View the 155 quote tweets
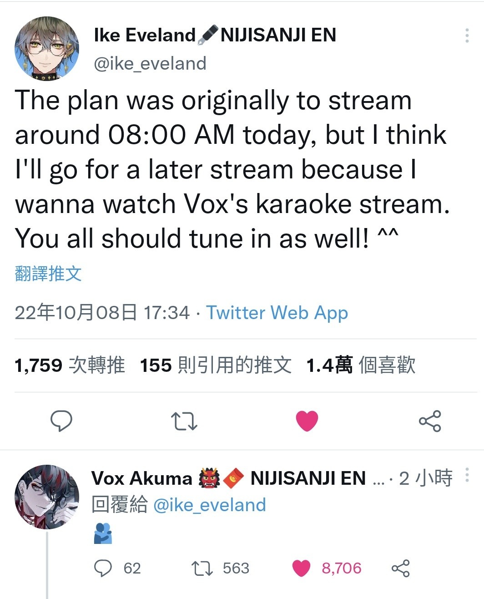This screenshot has width=484, height=599. (x=216, y=365)
